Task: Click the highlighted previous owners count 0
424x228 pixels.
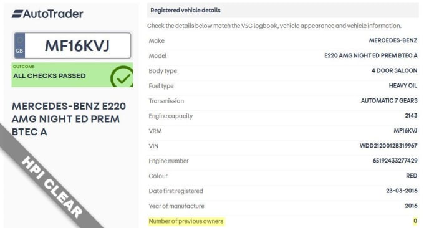Action: point(415,221)
